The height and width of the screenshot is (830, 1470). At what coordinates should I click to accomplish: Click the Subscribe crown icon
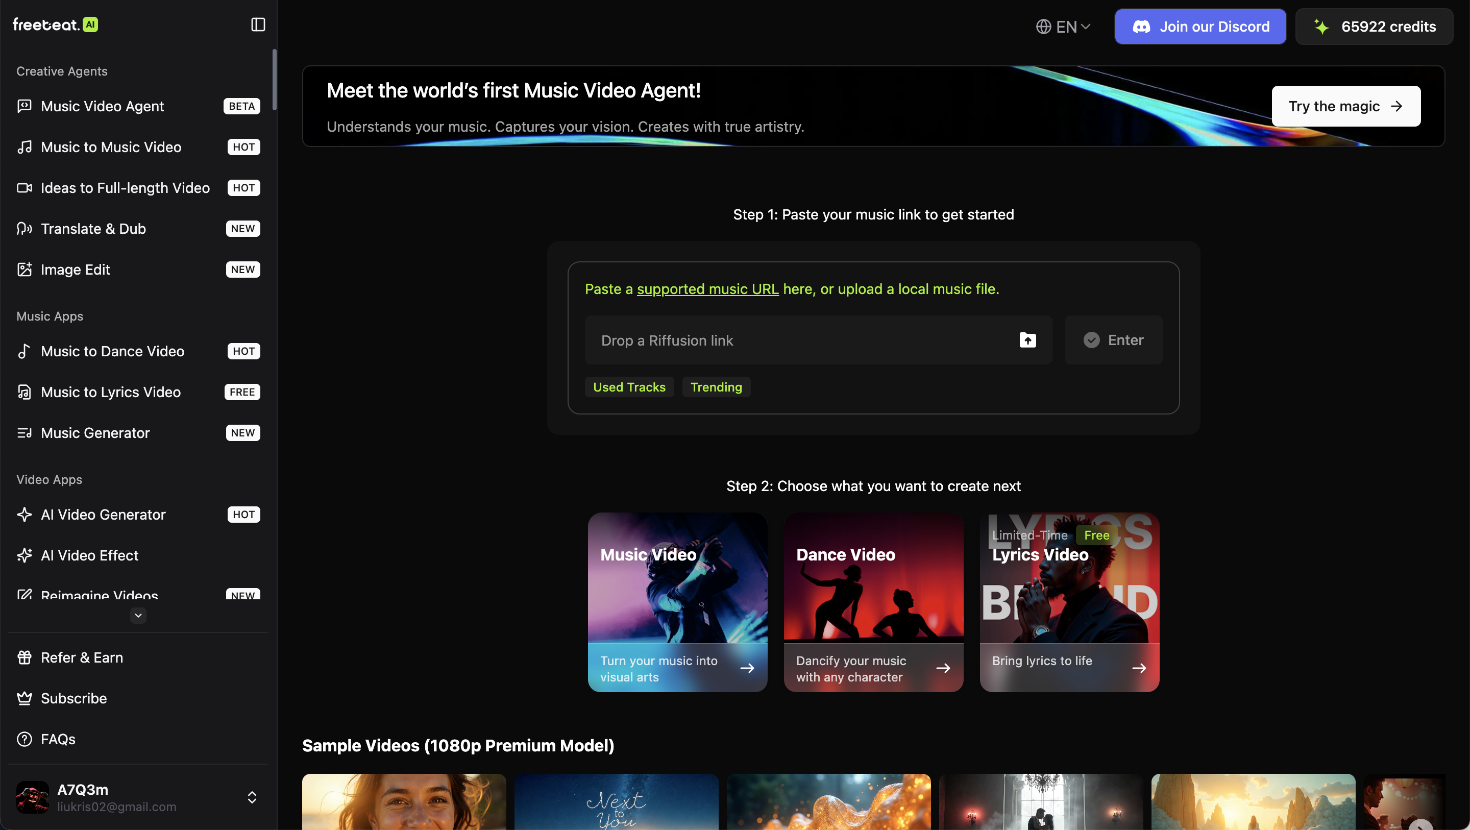(x=24, y=698)
